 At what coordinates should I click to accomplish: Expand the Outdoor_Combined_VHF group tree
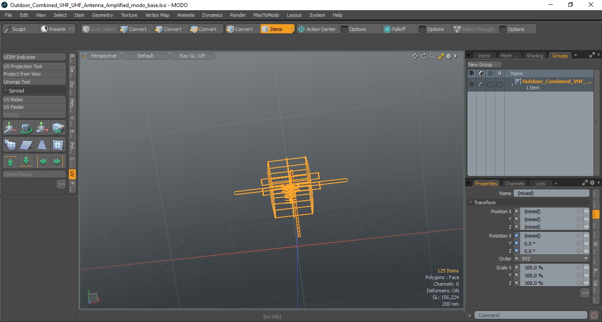(512, 84)
